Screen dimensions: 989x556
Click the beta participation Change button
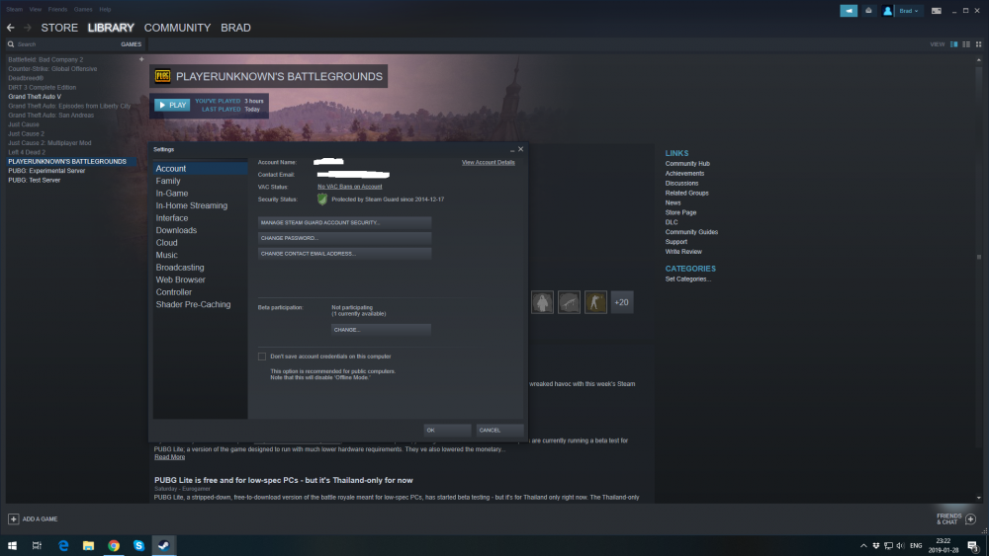pyautogui.click(x=381, y=329)
